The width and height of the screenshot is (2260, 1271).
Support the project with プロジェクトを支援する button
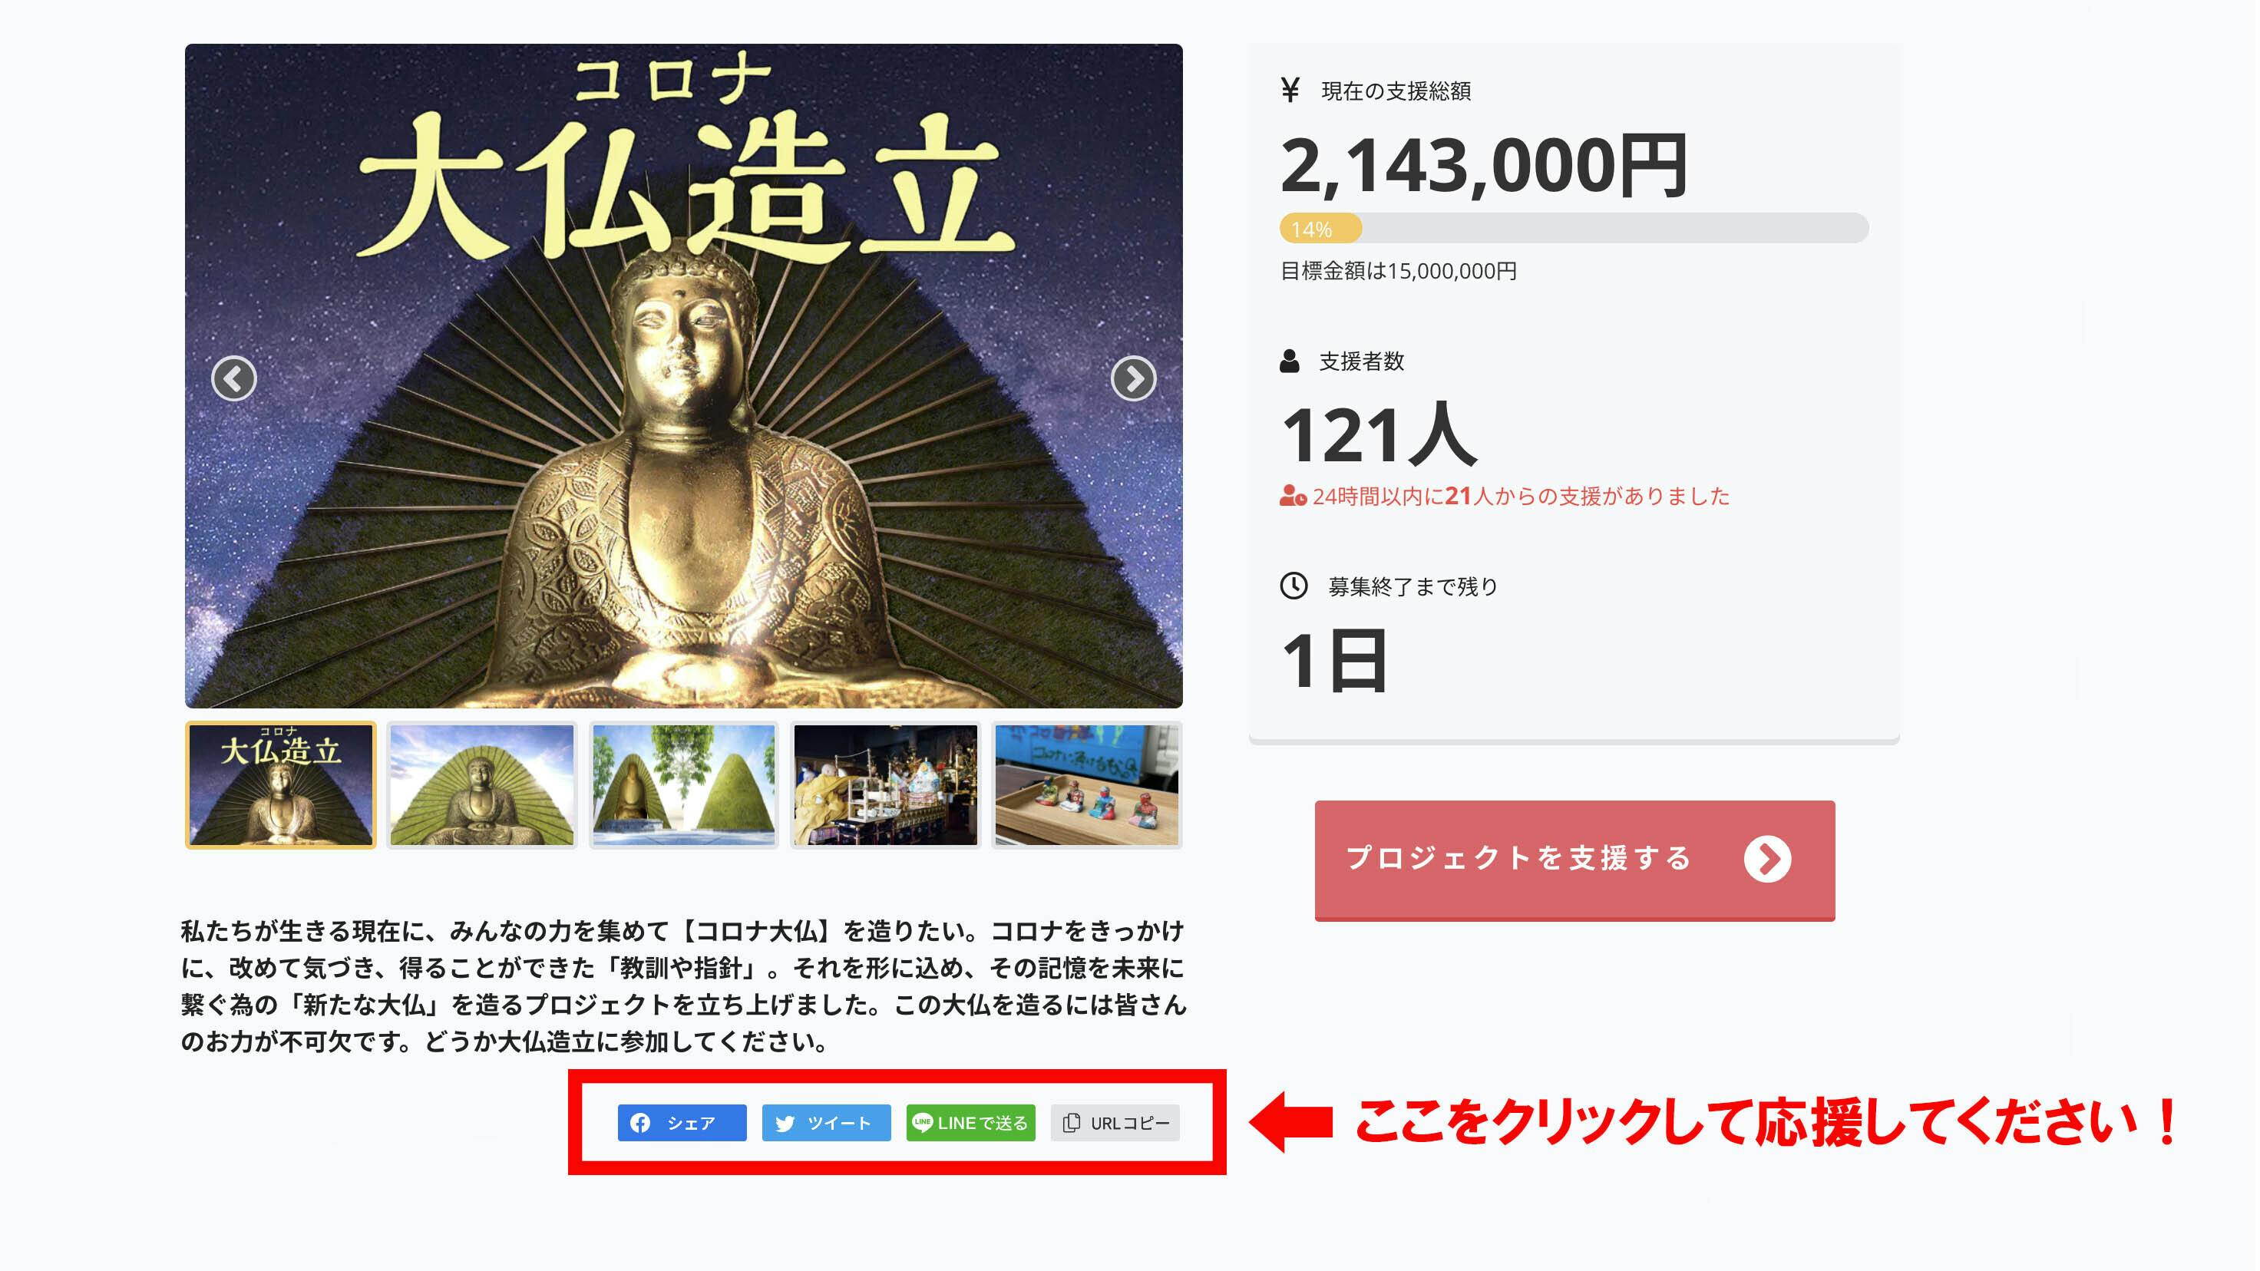1574,860
